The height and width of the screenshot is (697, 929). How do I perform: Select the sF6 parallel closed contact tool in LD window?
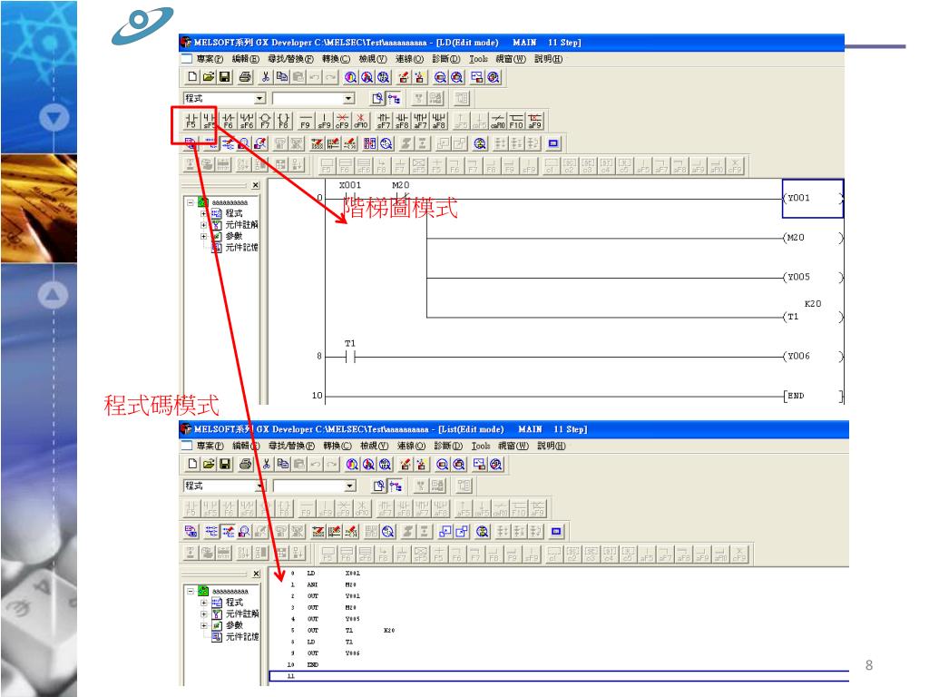click(247, 121)
